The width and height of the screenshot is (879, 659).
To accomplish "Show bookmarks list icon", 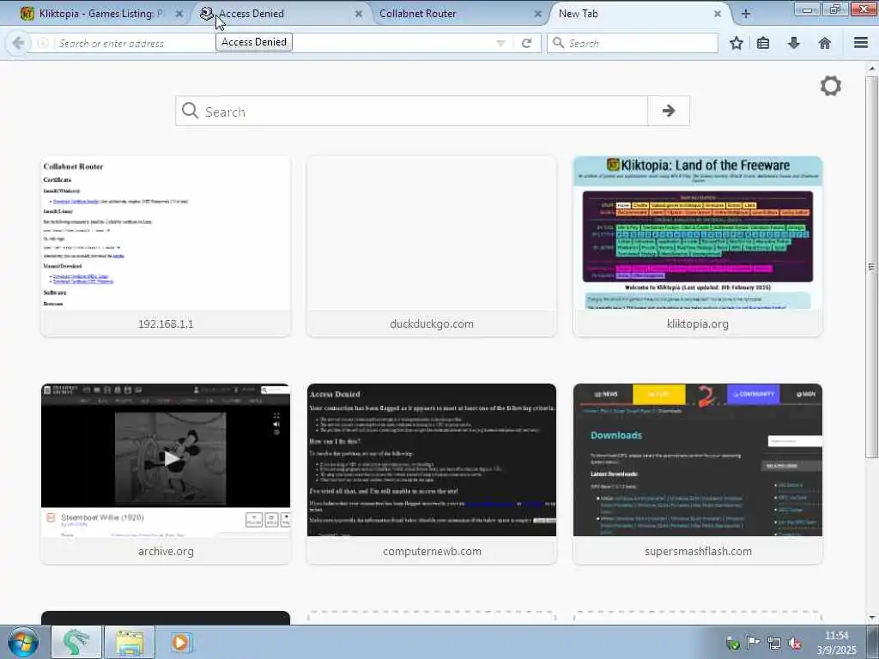I will pos(763,43).
